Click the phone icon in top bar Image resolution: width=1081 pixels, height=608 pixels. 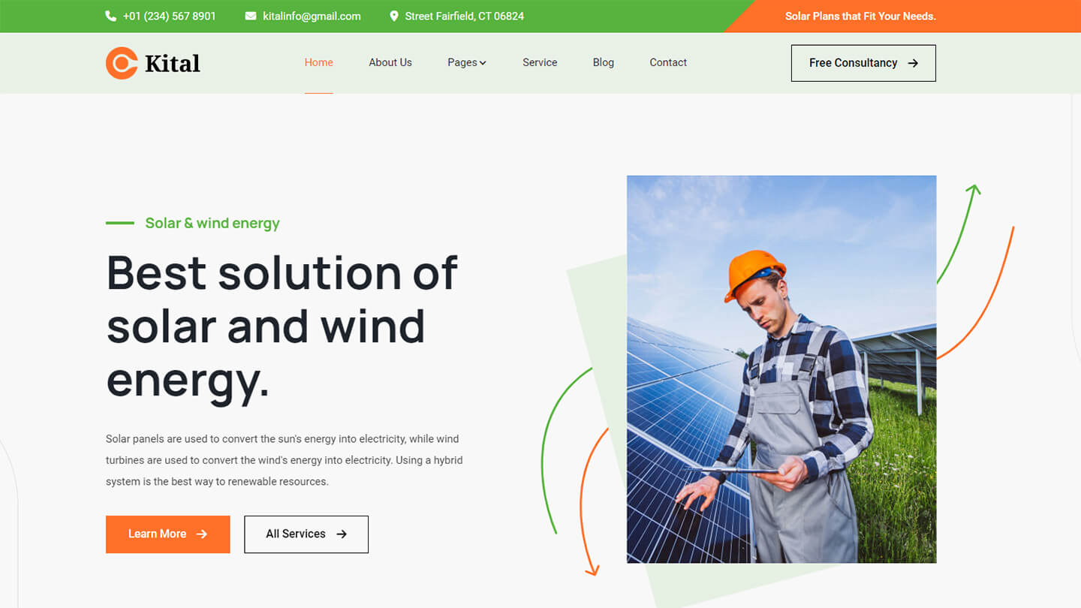click(x=110, y=16)
